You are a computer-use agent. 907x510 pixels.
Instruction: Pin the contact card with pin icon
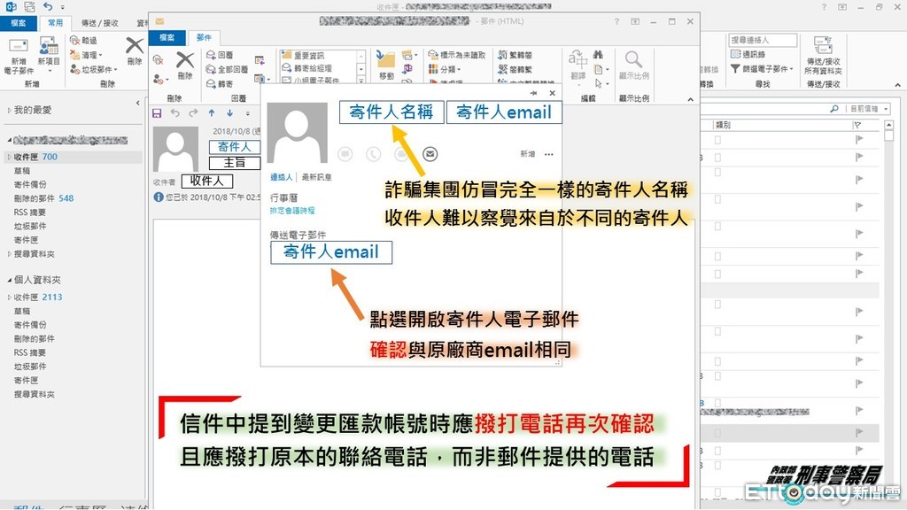(x=533, y=93)
